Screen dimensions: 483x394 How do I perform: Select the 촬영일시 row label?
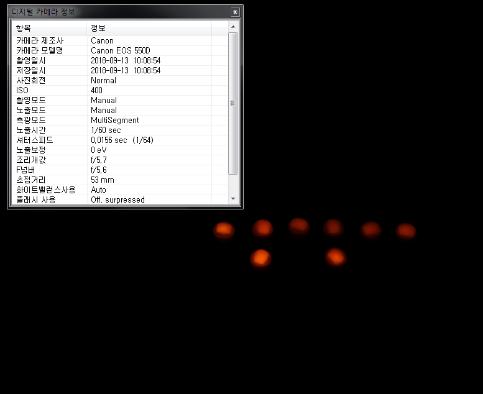(x=30, y=60)
